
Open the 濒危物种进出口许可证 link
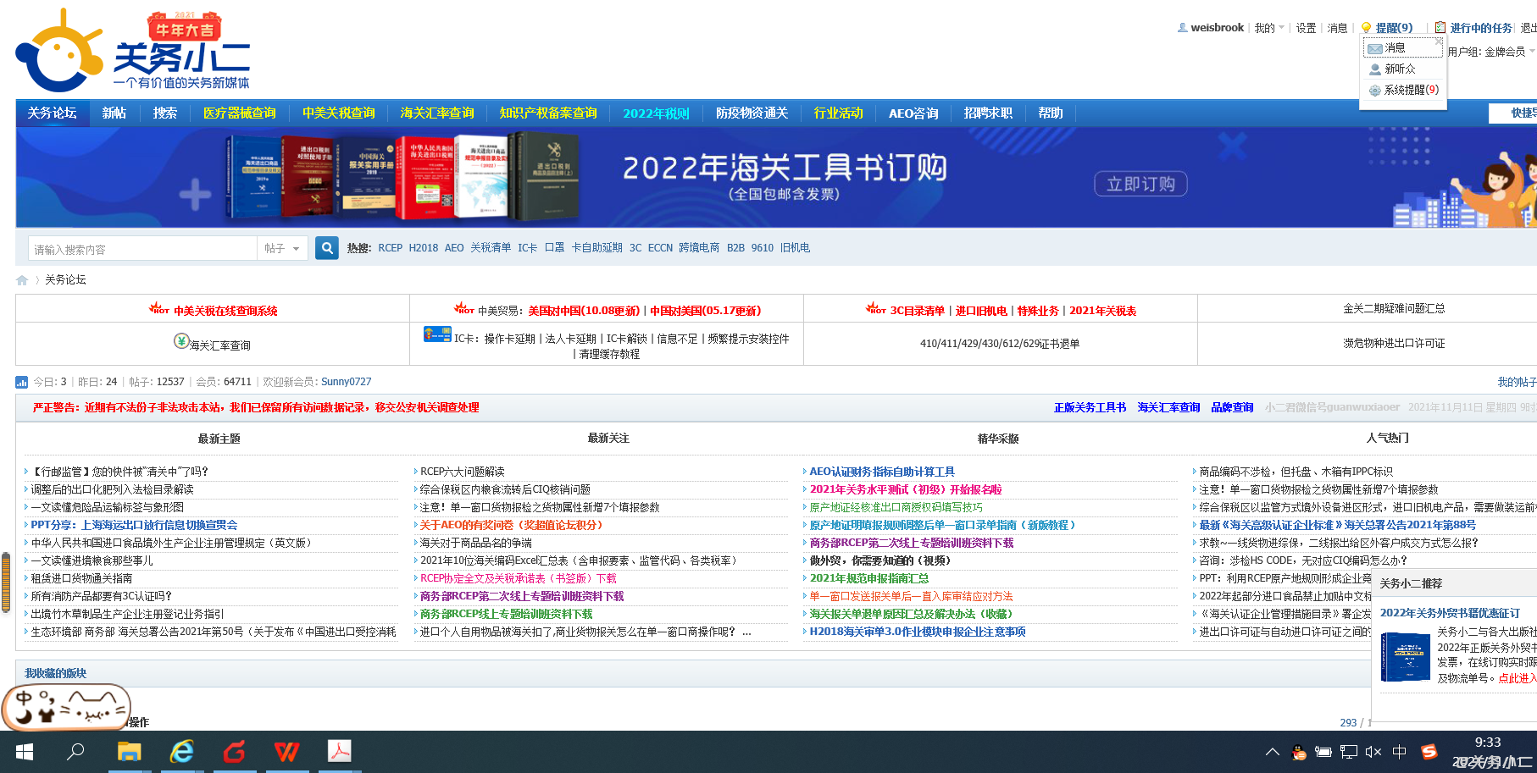[x=1394, y=344]
